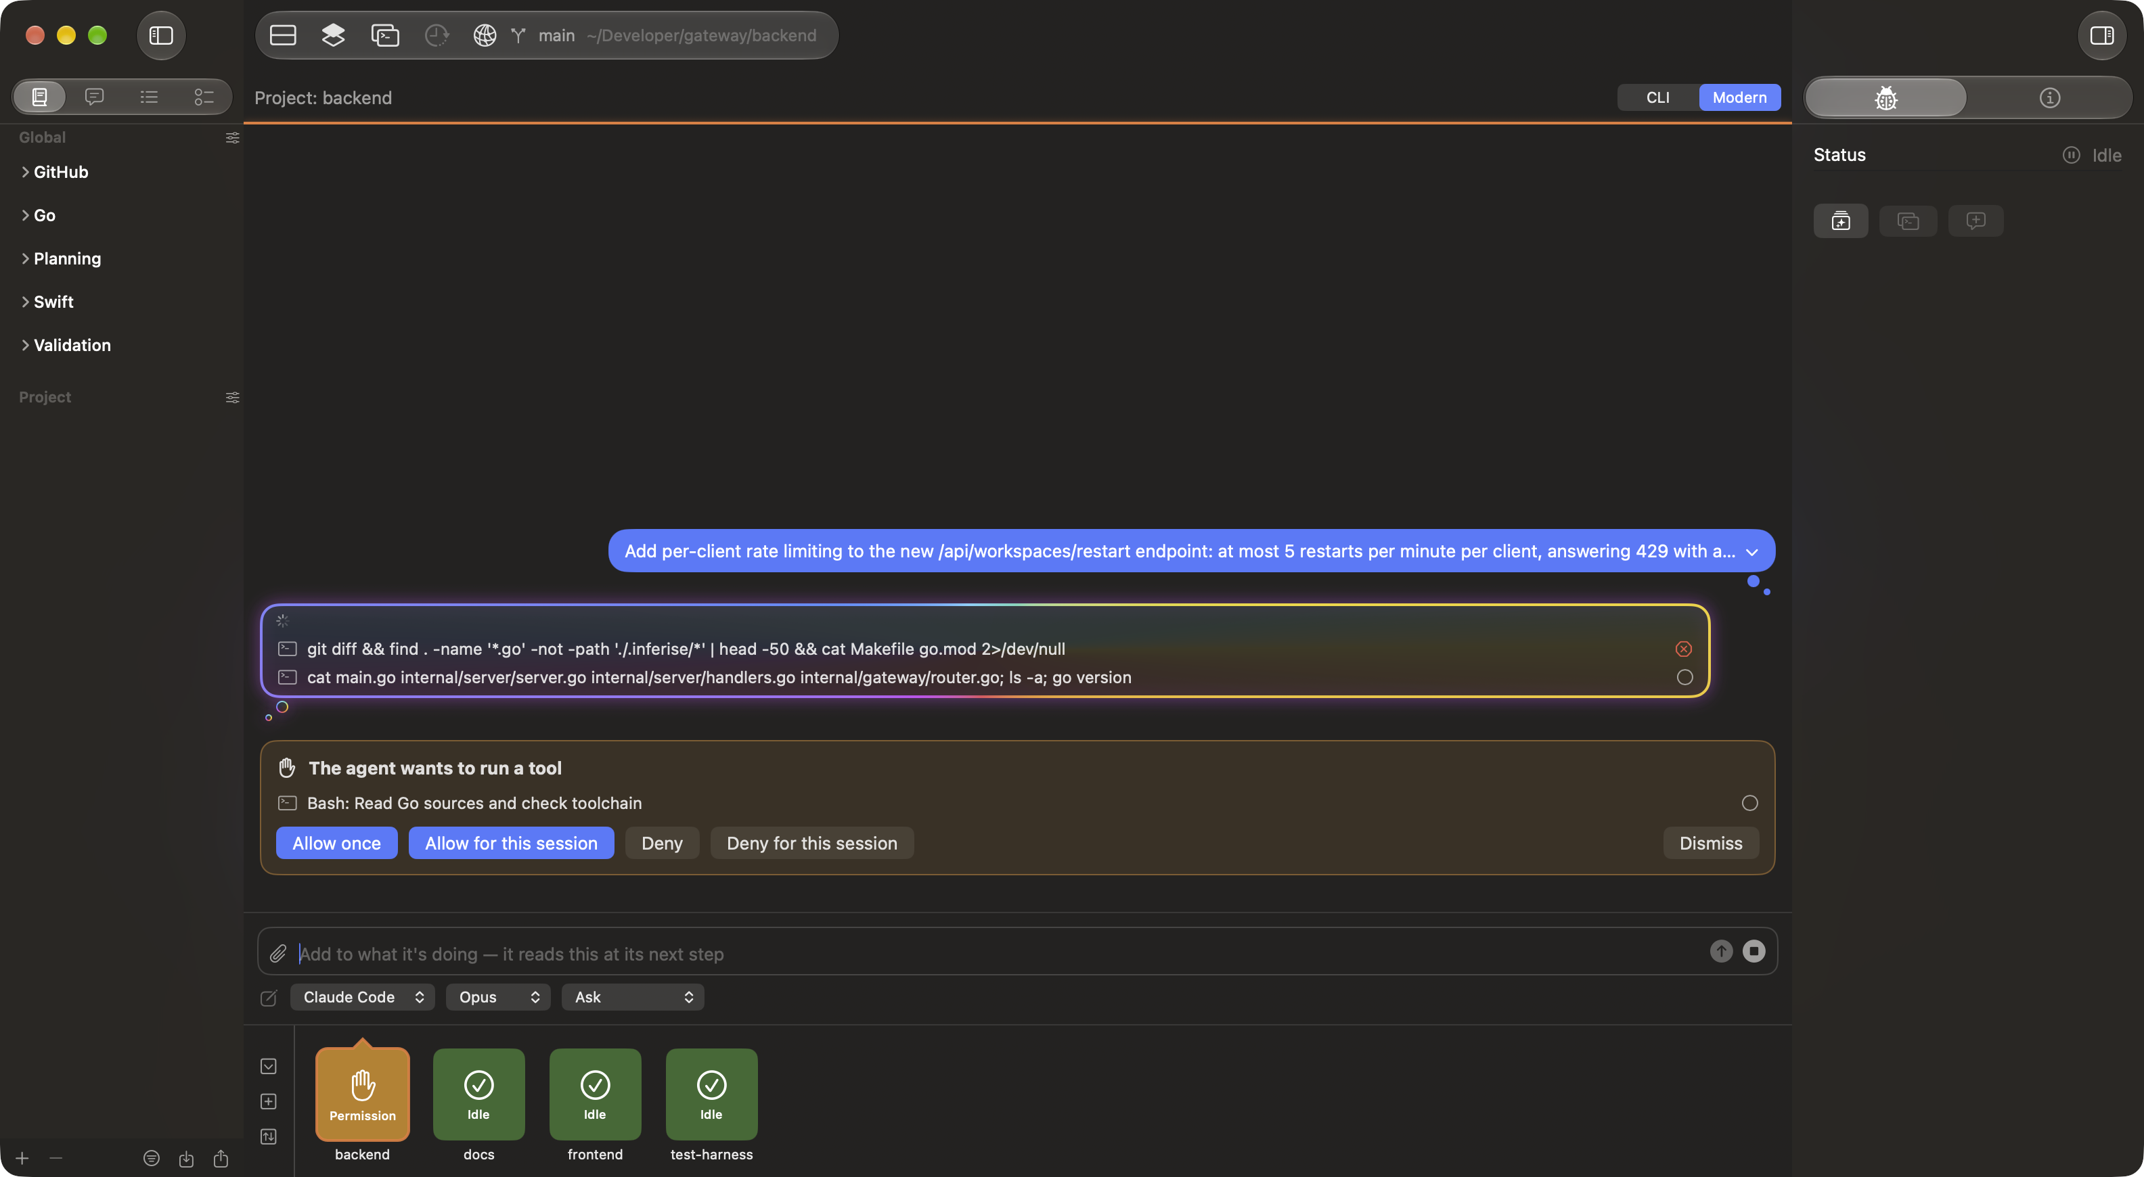Click the add comment button under Status
This screenshot has width=2144, height=1177.
point(1975,221)
